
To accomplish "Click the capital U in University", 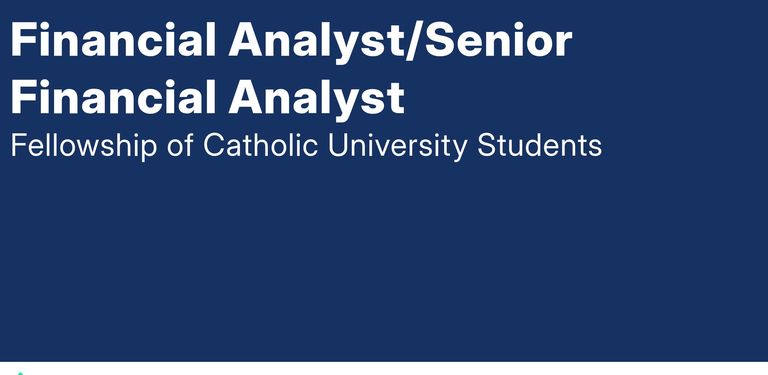I will (x=339, y=145).
